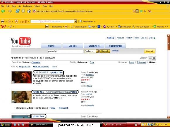Expand the Search Web options arrow in the upper toolbar
The height and width of the screenshot is (127, 170).
click(x=94, y=22)
